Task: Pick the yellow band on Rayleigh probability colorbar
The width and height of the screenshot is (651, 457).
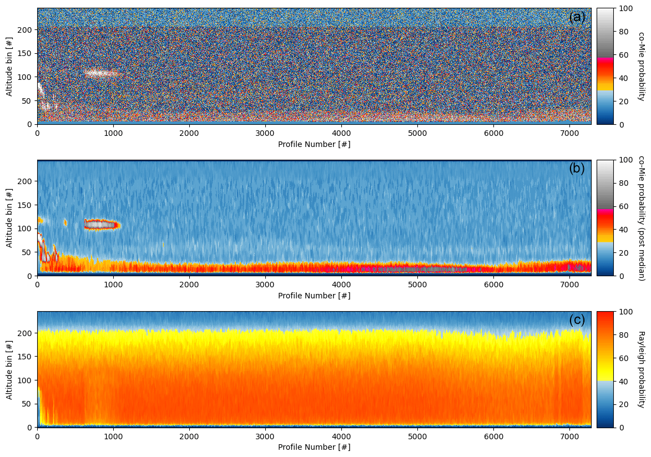Action: click(605, 372)
